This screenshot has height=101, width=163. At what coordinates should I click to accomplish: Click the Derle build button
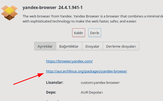click(x=95, y=33)
